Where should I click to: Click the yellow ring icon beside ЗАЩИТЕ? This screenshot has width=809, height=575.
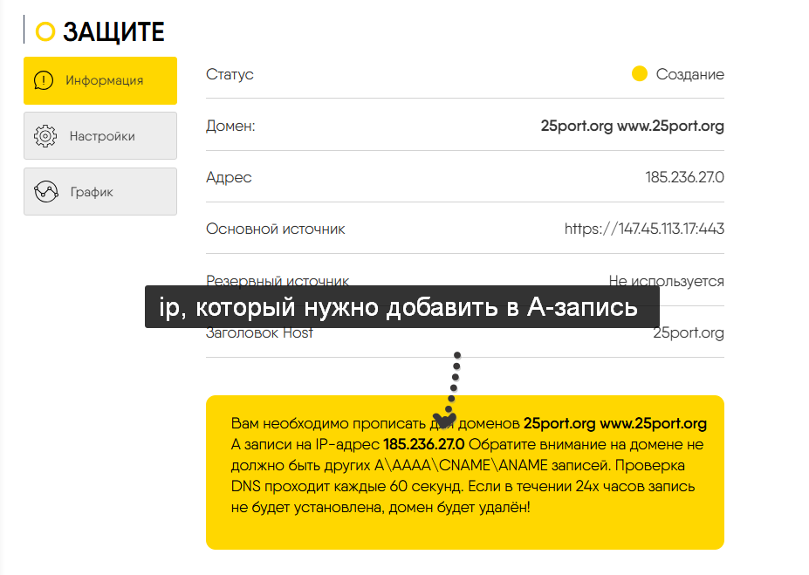click(x=45, y=31)
